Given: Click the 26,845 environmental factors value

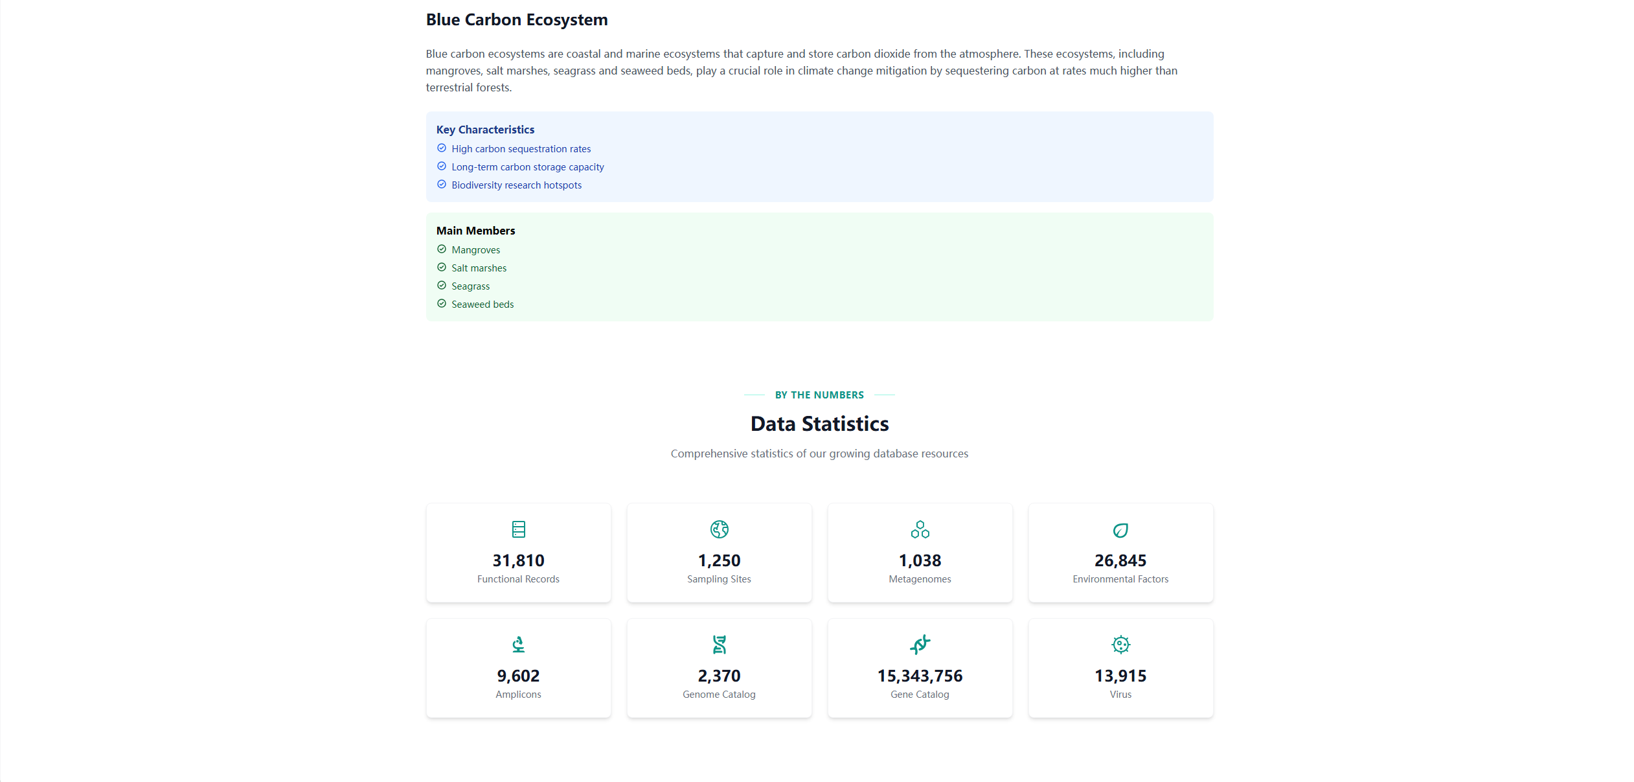Looking at the screenshot, I should [x=1120, y=560].
